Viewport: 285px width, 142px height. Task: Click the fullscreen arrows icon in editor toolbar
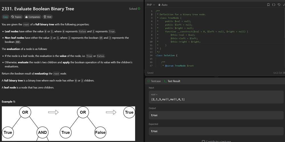click(284, 5)
